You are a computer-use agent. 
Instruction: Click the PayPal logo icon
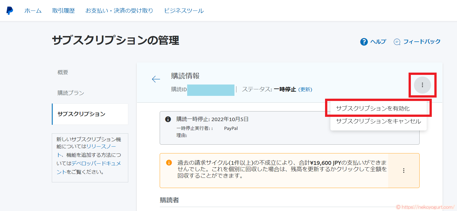pos(10,10)
